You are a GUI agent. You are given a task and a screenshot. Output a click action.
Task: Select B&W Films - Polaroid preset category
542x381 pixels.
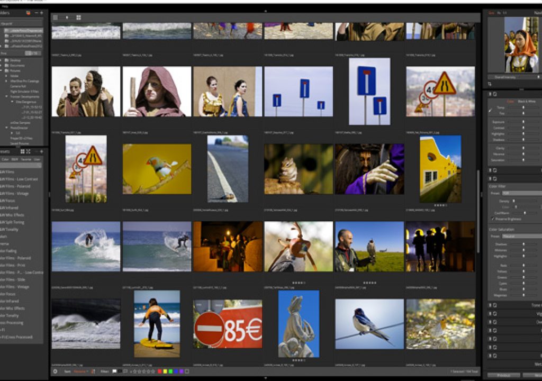(x=15, y=186)
